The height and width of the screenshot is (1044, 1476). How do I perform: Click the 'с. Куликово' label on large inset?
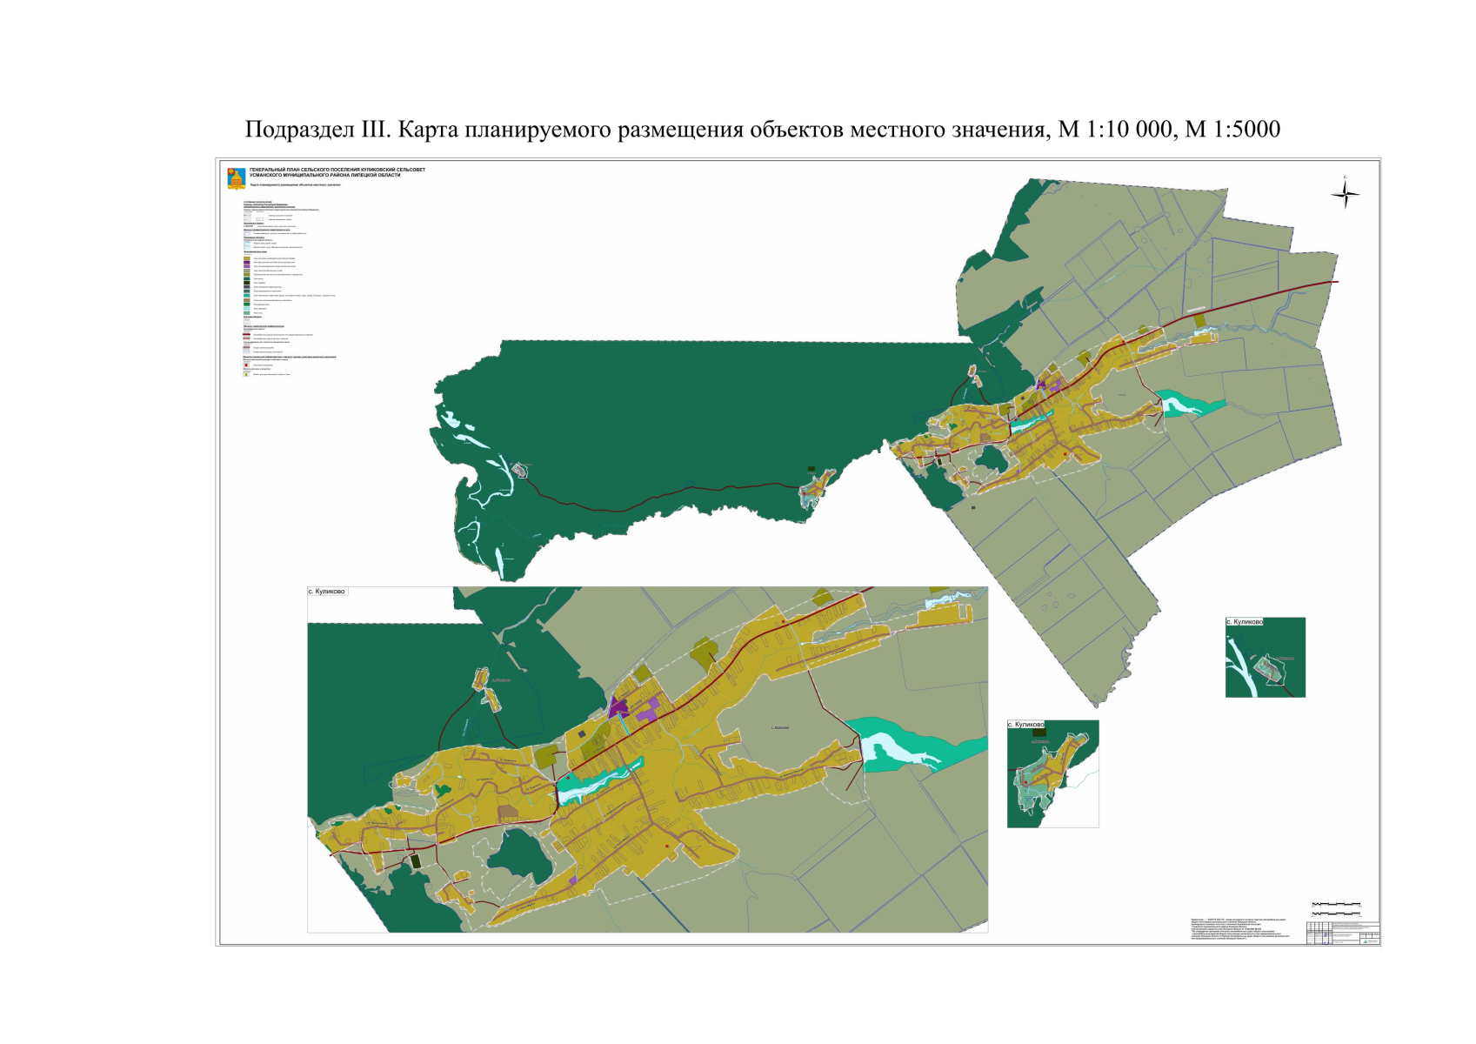point(327,592)
